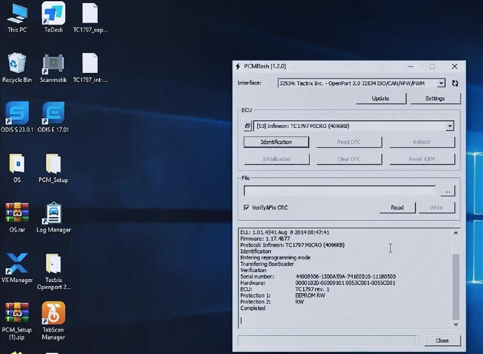Expand the ECU type dropdown
Screen dimensions: 483x354
tap(450, 126)
